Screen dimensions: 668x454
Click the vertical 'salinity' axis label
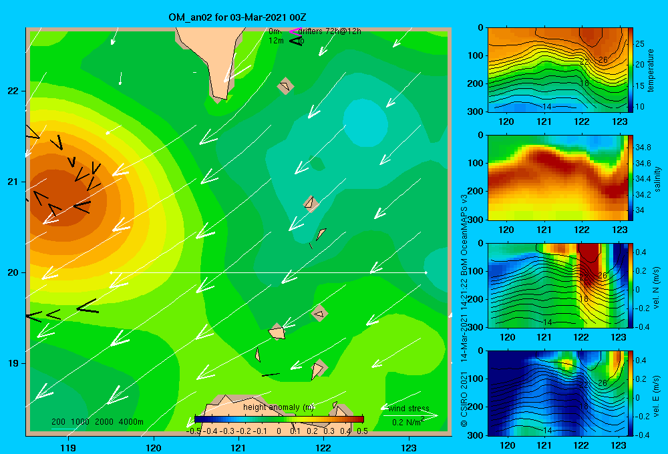657,179
